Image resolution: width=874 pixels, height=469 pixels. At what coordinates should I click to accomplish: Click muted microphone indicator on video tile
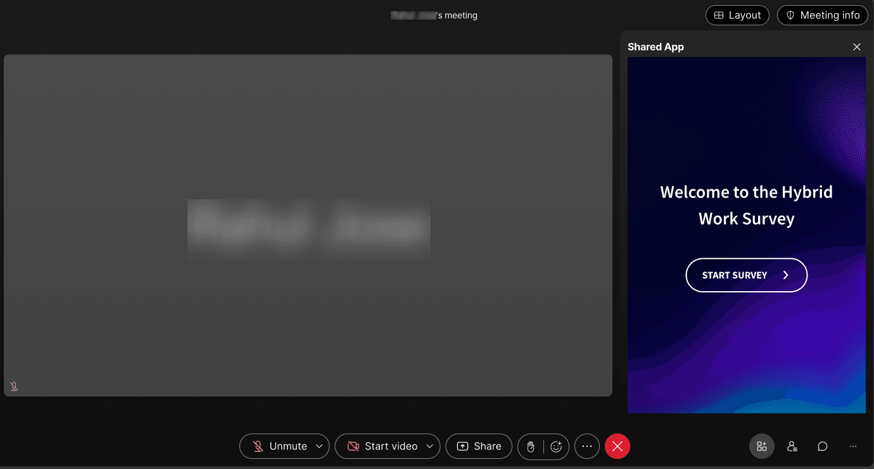(x=14, y=386)
